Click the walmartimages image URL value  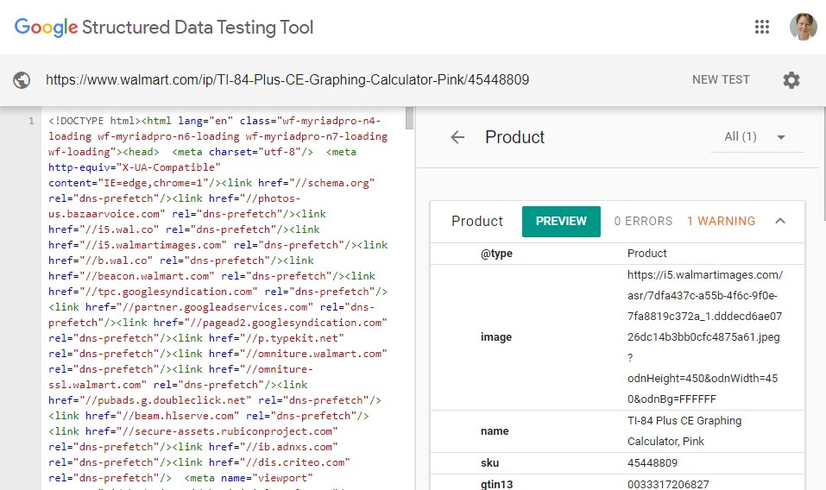coord(705,336)
